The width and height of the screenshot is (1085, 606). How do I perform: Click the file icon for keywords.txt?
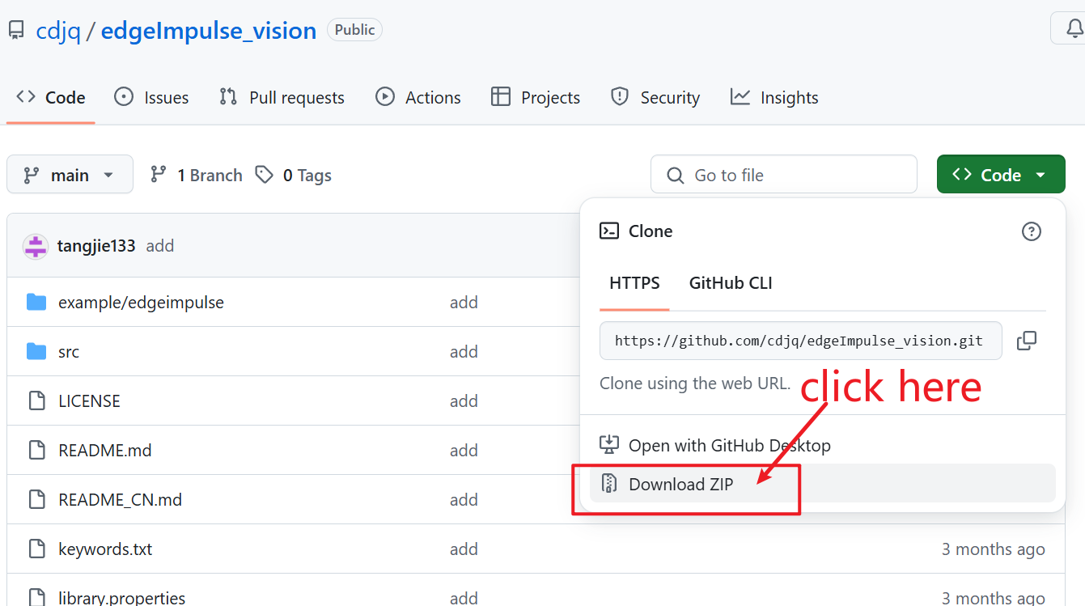click(36, 549)
